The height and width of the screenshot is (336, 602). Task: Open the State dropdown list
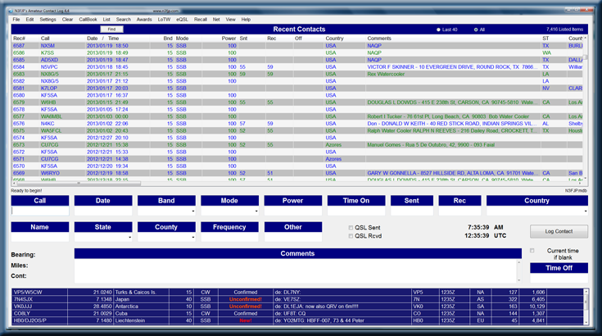[x=129, y=238]
